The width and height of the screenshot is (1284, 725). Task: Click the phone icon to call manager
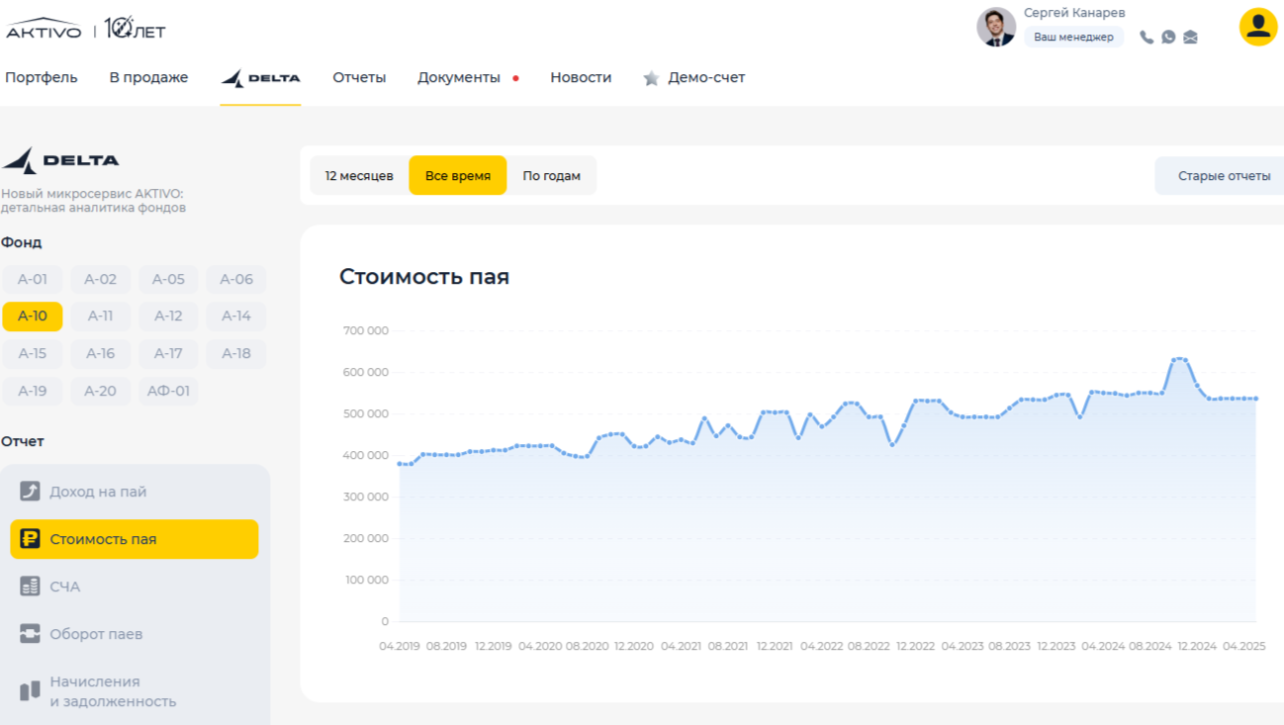click(1146, 38)
